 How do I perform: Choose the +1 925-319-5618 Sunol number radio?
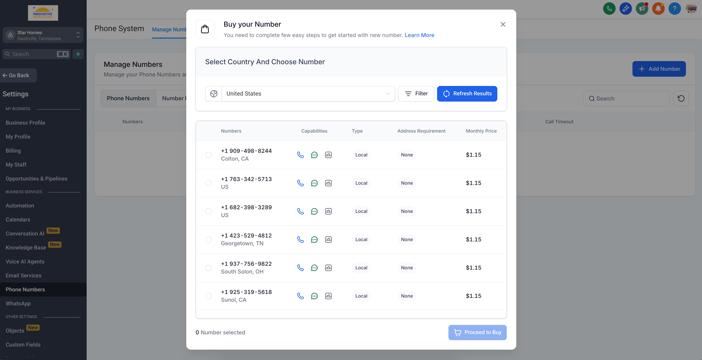pyautogui.click(x=209, y=296)
